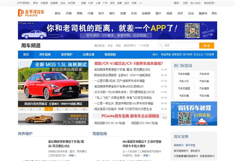This screenshot has width=235, height=161.
Task: Click 评测 in the main menu
Action: click(x=68, y=13)
